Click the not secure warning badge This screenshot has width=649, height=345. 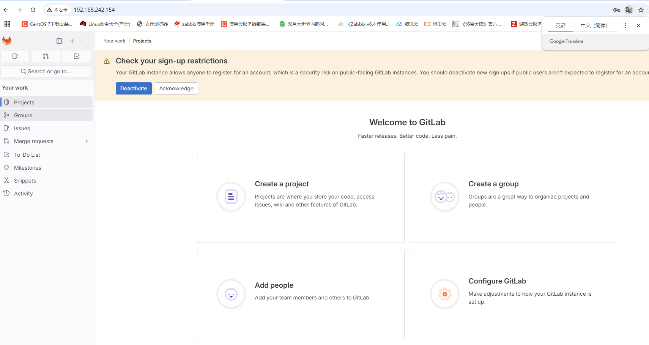(57, 10)
